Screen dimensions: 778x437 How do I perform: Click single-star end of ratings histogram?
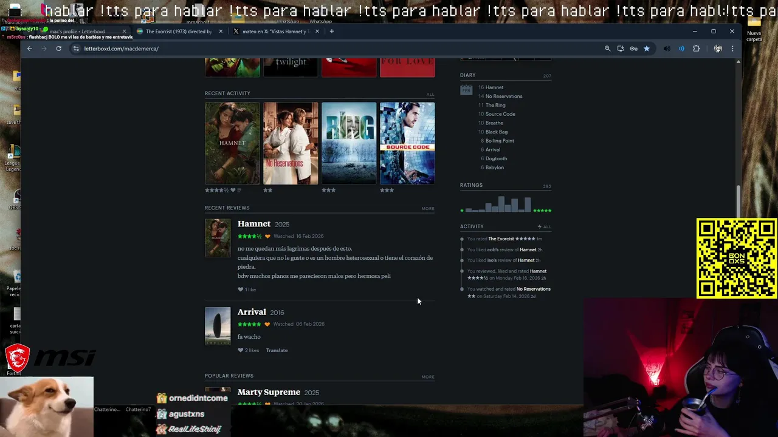tap(462, 211)
